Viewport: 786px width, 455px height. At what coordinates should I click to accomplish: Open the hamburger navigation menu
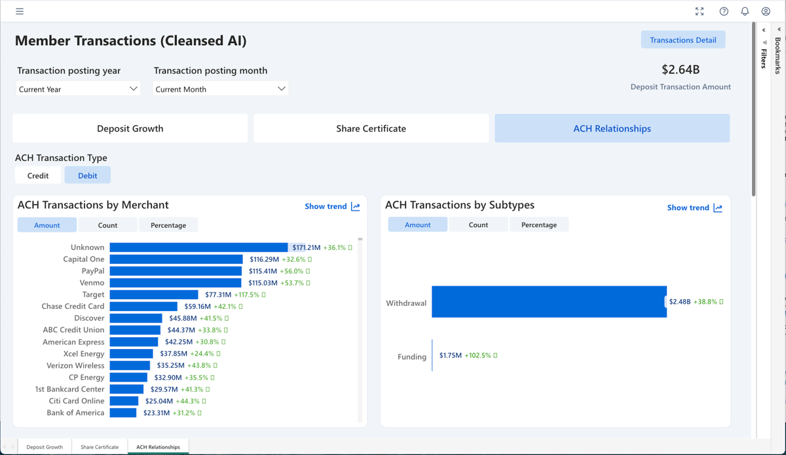(20, 11)
